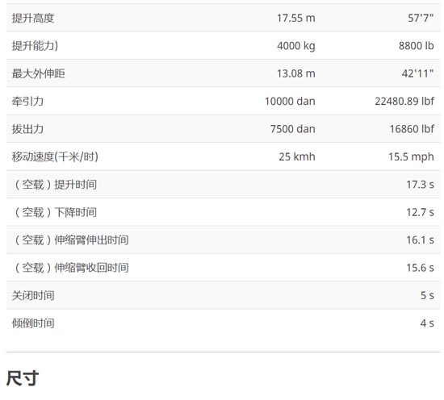
Task: Click the 57'7" imperial height value
Action: [421, 18]
